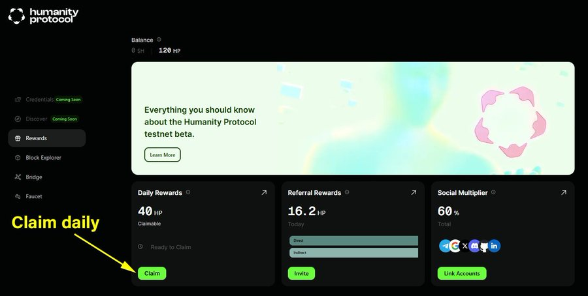Click the GitHub social icon
The width and height of the screenshot is (588, 296).
coord(484,246)
